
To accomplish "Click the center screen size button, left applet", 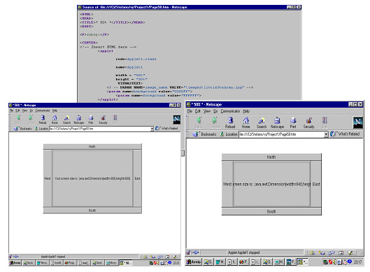I will [x=92, y=178].
